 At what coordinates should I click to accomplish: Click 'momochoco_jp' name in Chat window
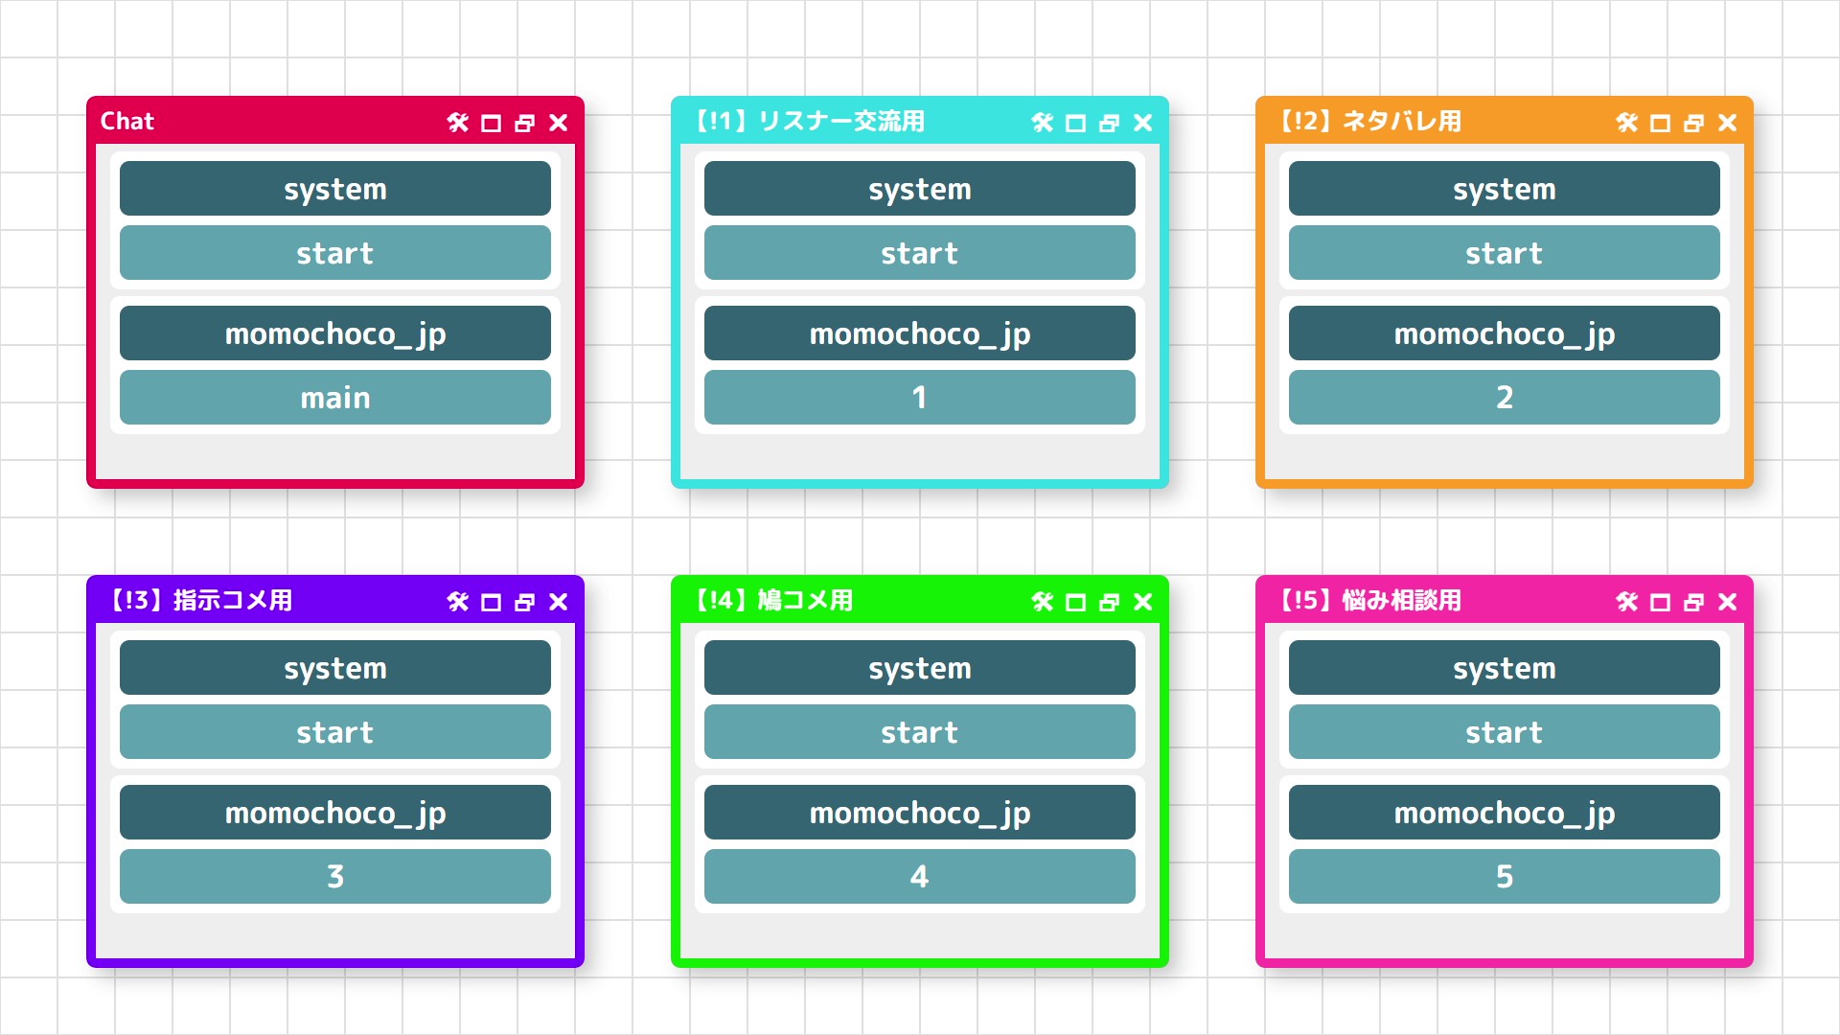(x=335, y=333)
